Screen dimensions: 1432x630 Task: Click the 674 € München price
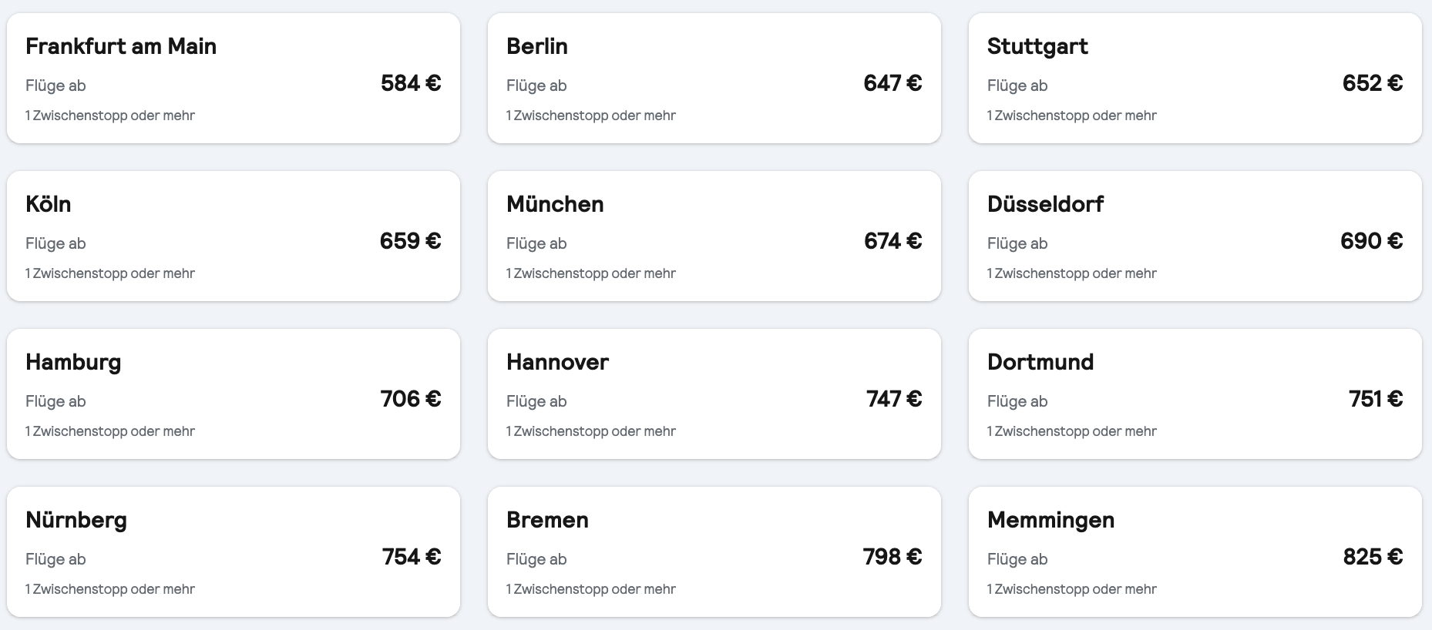click(892, 241)
